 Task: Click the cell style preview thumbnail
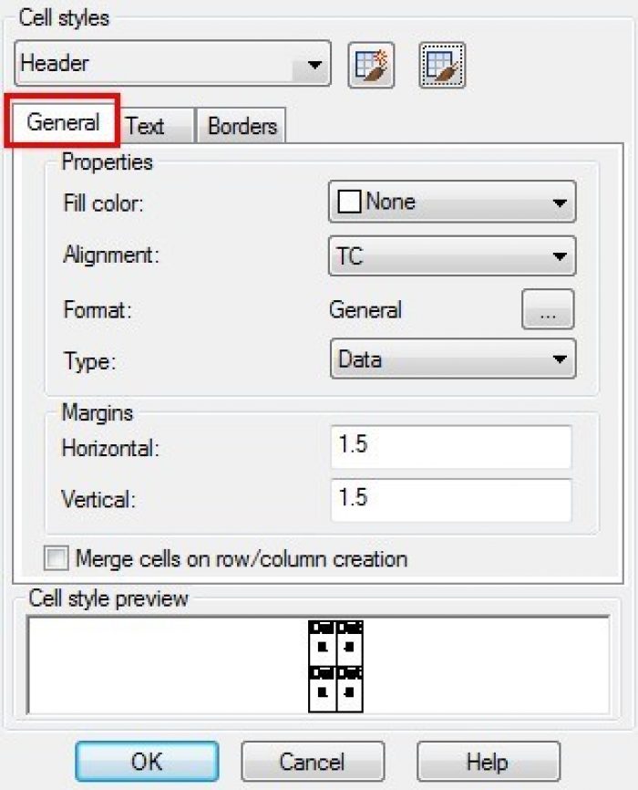335,666
